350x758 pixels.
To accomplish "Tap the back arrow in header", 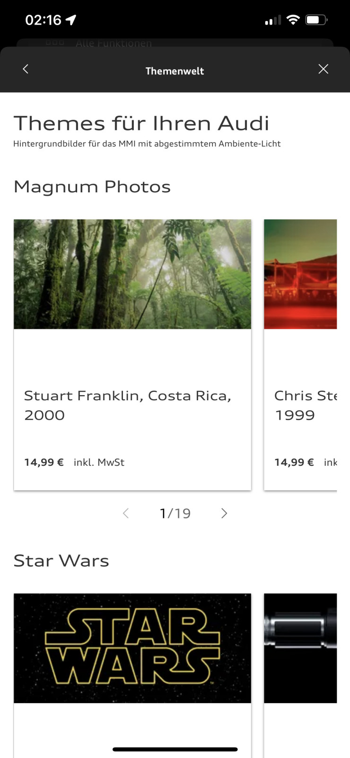I will (26, 69).
